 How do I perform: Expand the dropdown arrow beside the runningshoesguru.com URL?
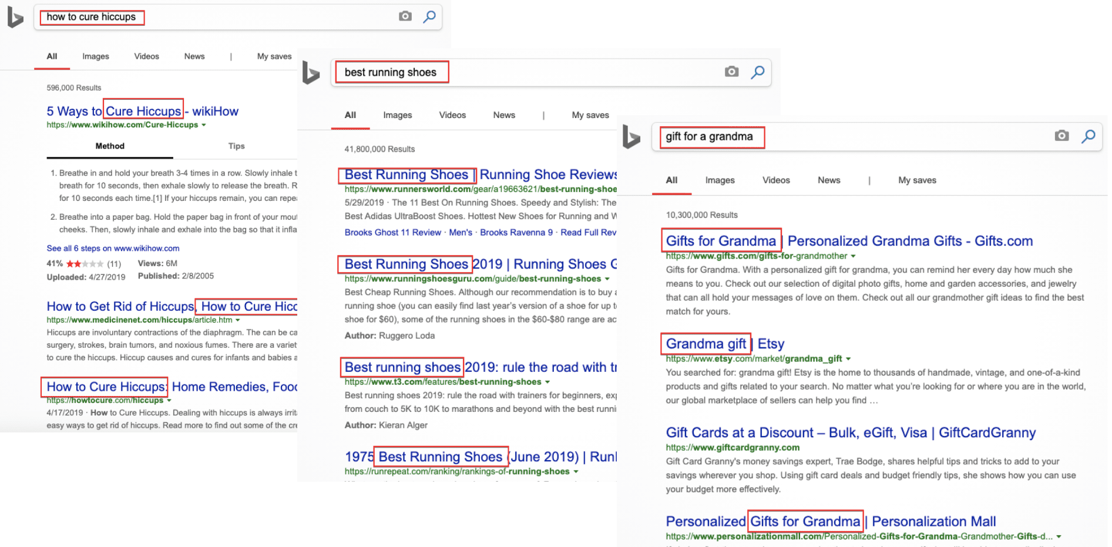(607, 279)
